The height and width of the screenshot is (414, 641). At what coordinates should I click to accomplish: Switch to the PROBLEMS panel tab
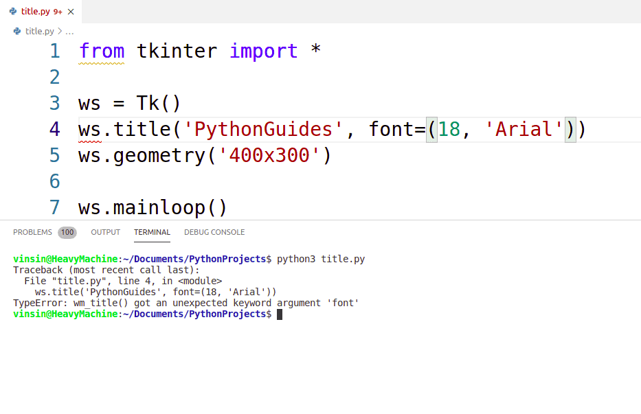pos(33,232)
